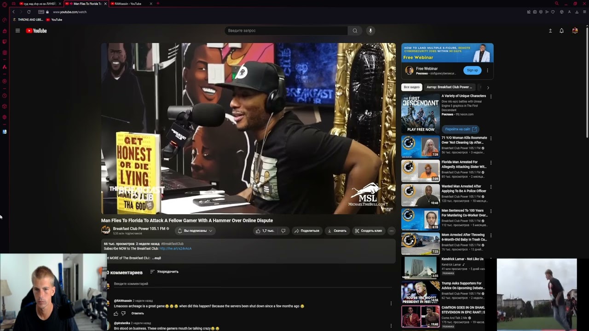Open the browser VPN badge

tap(41, 12)
